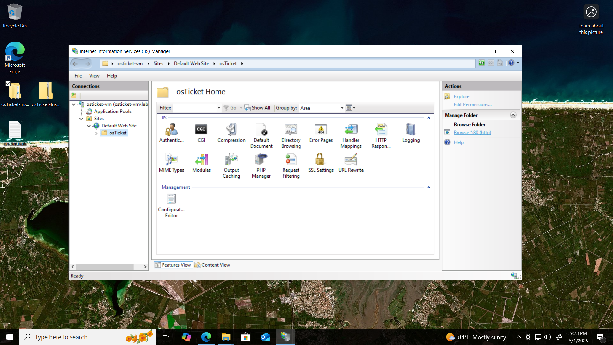
Task: Open the View menu
Action: pos(94,76)
